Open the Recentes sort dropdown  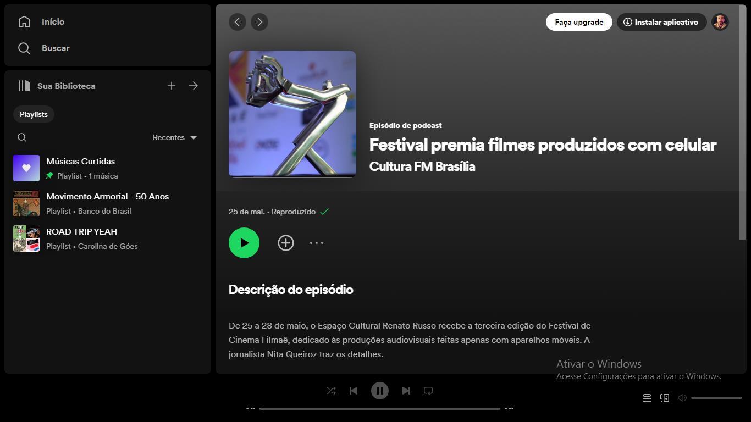click(175, 137)
